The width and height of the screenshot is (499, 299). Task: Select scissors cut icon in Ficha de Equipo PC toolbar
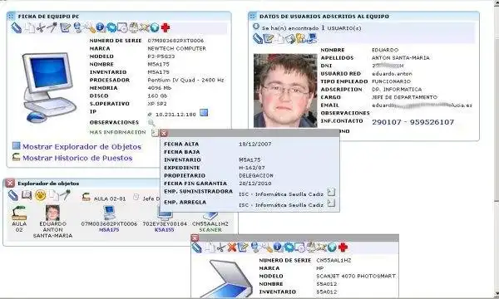[41, 28]
